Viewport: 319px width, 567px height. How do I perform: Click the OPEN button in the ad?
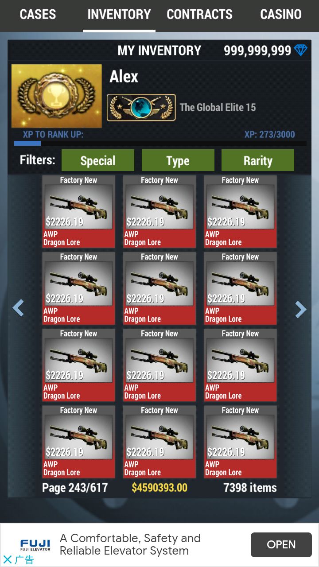click(281, 544)
